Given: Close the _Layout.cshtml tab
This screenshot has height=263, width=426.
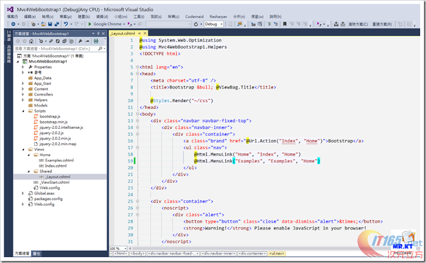Looking at the screenshot, I should (145, 34).
